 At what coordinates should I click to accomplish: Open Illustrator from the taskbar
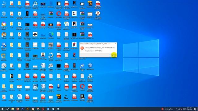pyautogui.click(x=28, y=109)
